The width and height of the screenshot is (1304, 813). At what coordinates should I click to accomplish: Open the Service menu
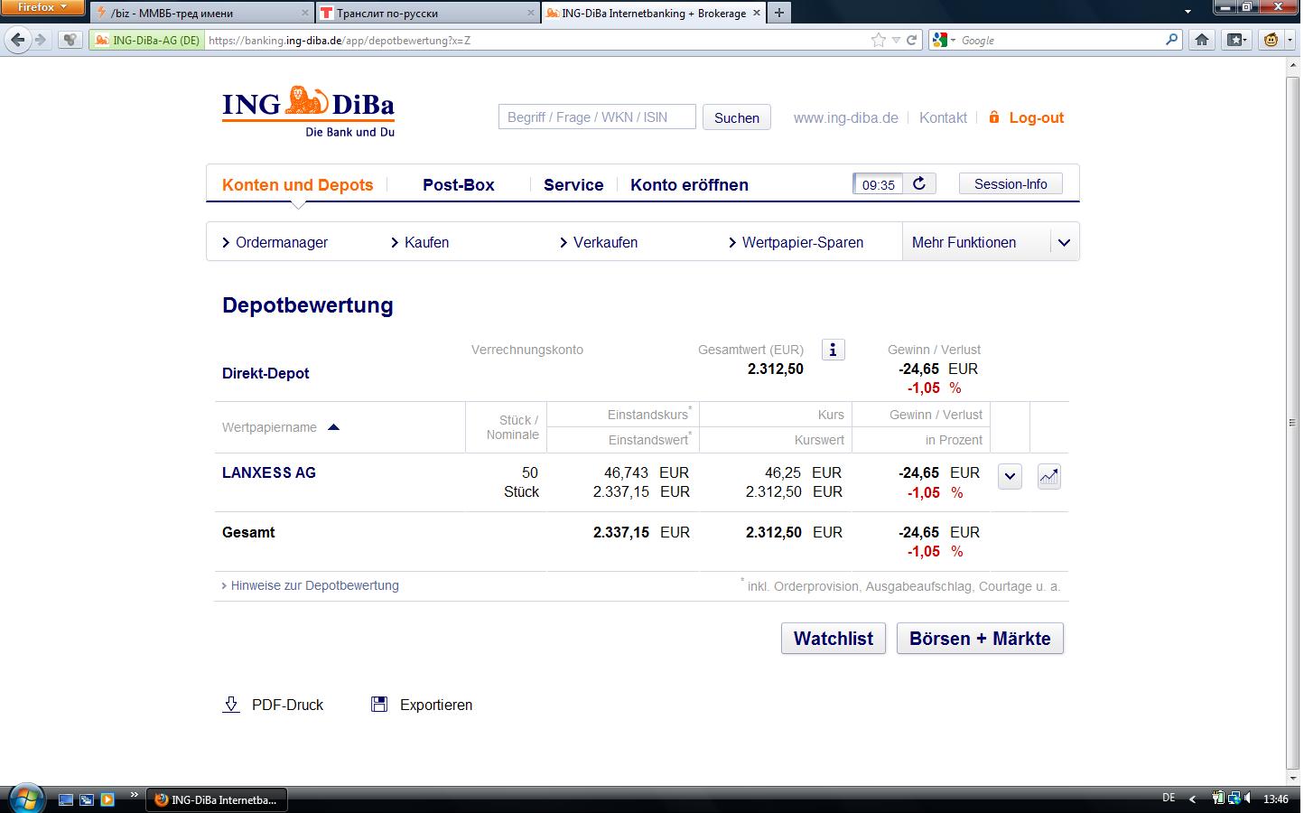click(x=573, y=184)
